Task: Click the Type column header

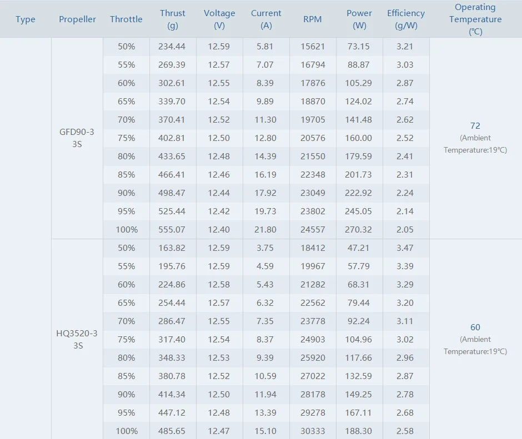Action: pyautogui.click(x=26, y=19)
